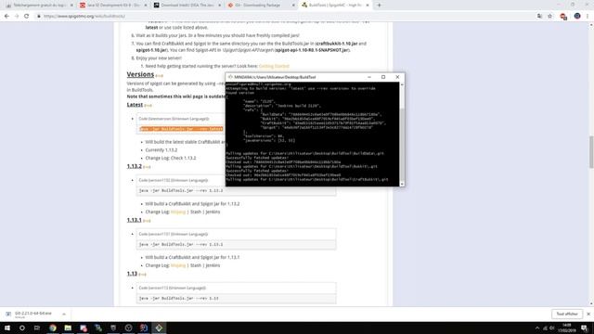This screenshot has width=594, height=334.
Task: Open the red extension icon in Chrome toolbar
Action: pos(563,17)
